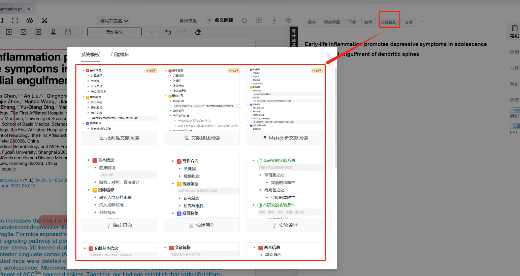Click the 思维导图 button

pyautogui.click(x=332, y=22)
